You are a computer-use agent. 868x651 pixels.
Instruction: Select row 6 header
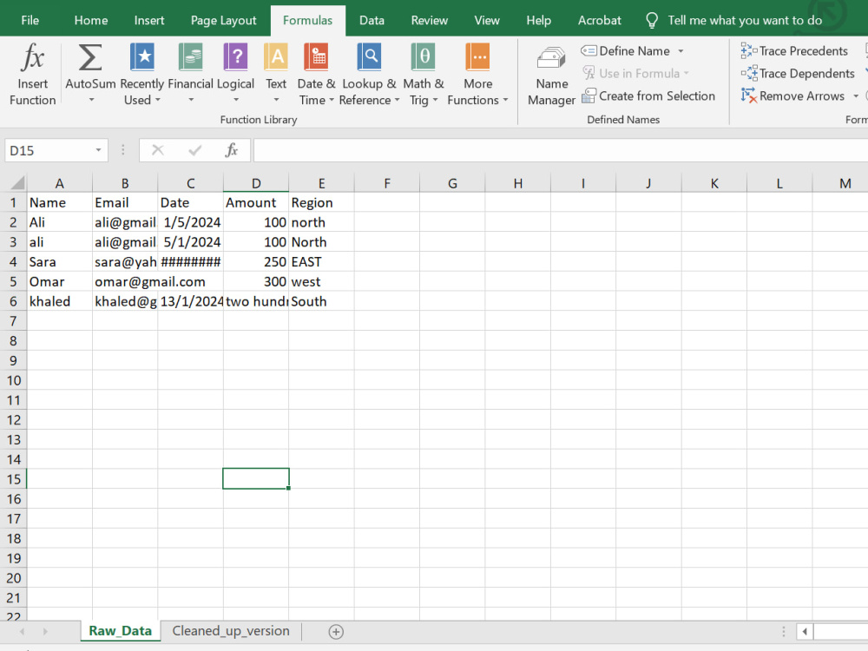tap(13, 301)
